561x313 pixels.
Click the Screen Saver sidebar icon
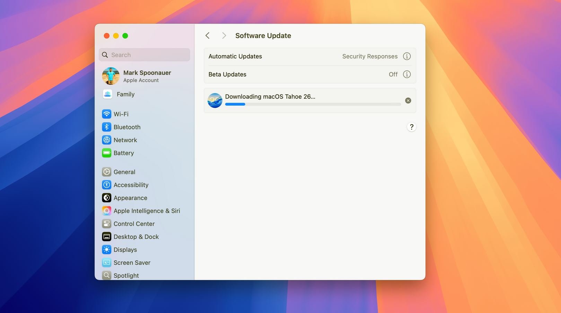(106, 262)
